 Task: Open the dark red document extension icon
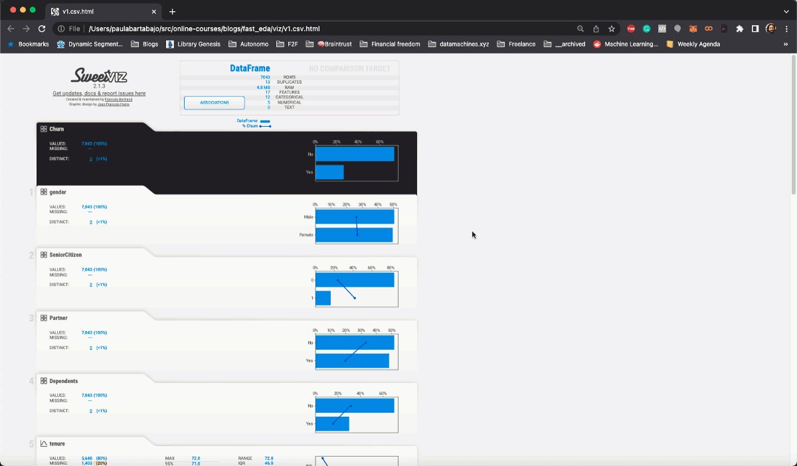pyautogui.click(x=724, y=29)
